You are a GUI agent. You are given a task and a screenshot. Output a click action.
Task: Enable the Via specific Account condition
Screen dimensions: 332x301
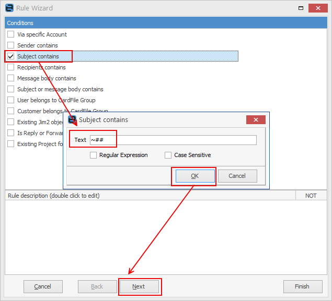(11, 34)
